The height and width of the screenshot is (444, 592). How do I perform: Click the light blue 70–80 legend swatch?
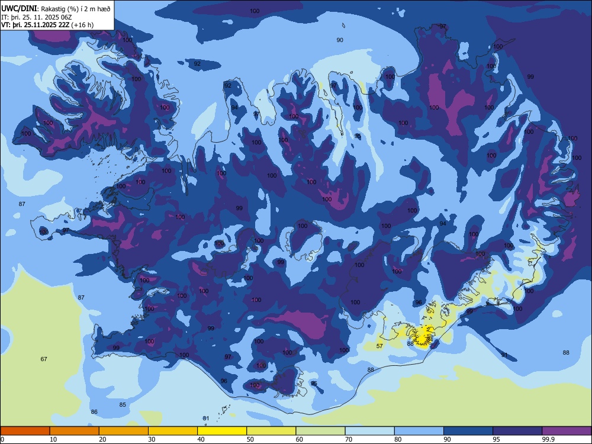[369, 431]
